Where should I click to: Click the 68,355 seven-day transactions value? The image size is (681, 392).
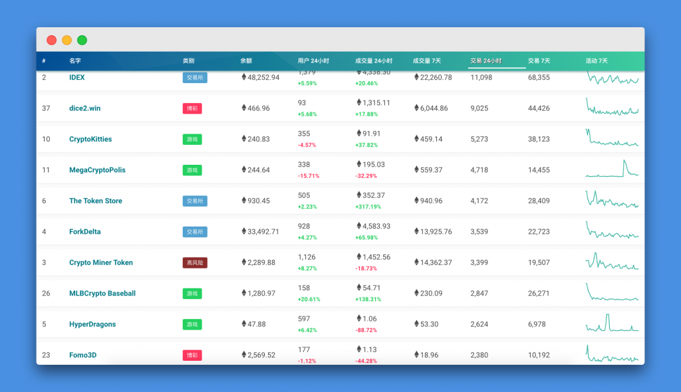[x=539, y=77]
